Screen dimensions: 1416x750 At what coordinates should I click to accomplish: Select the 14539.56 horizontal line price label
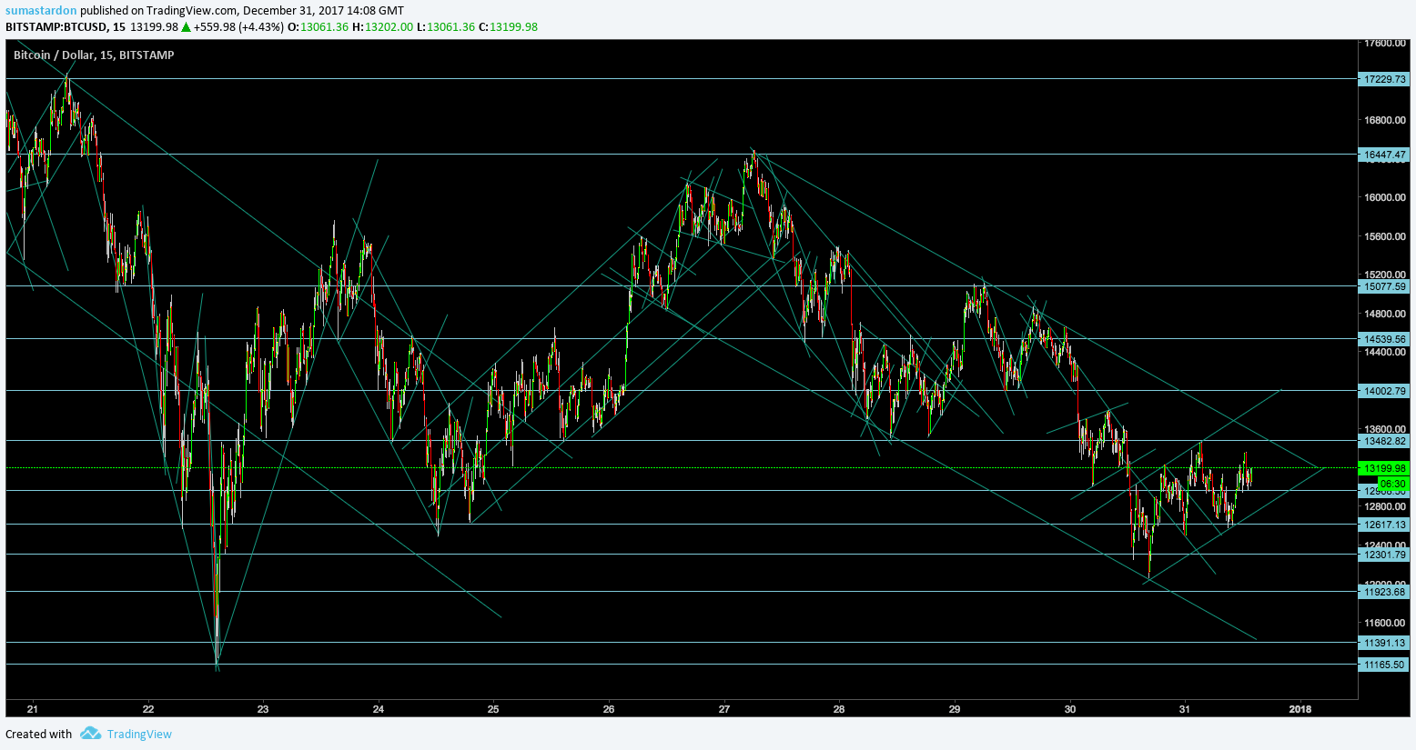[x=1383, y=339]
